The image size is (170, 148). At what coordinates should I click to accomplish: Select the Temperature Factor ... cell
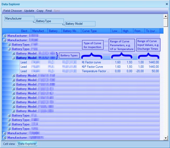click(x=96, y=71)
